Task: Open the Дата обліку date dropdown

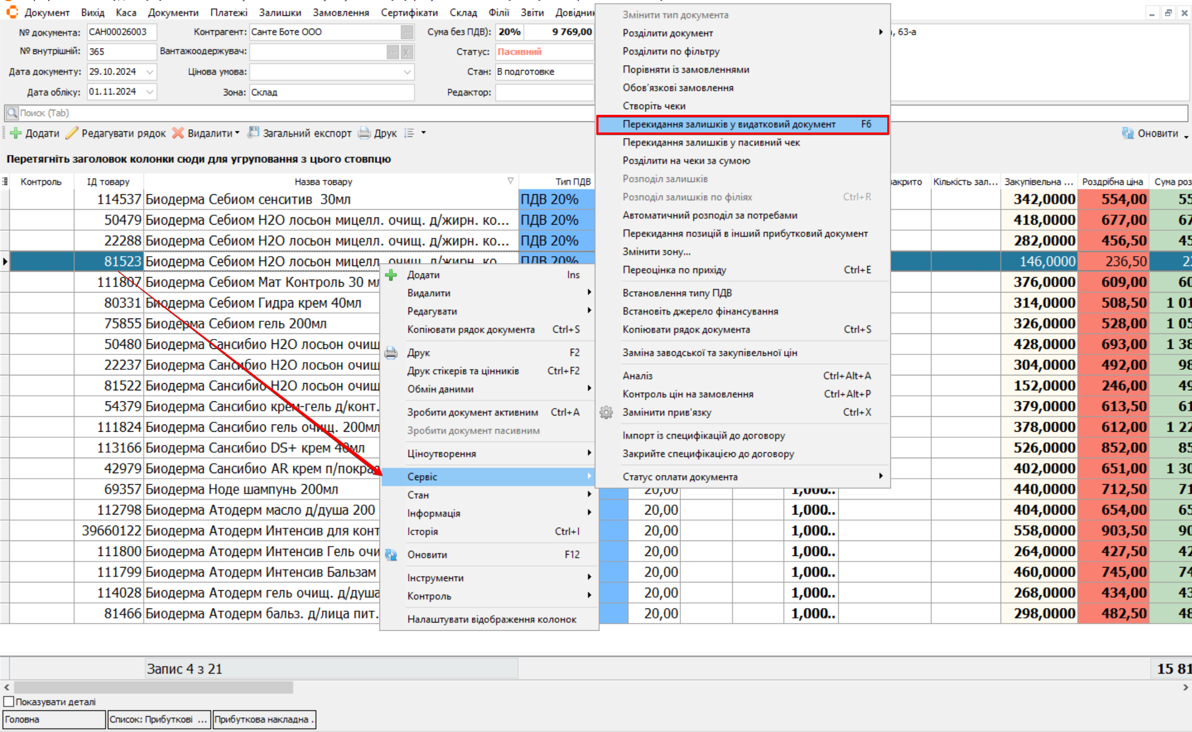Action: point(150,92)
